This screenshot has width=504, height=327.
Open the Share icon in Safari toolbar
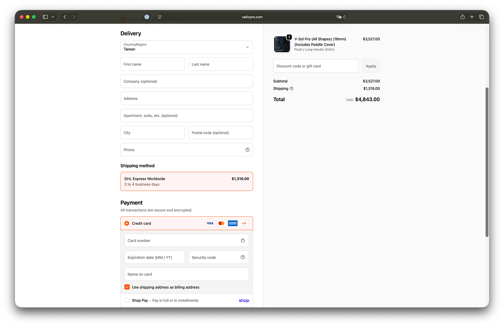pos(462,17)
